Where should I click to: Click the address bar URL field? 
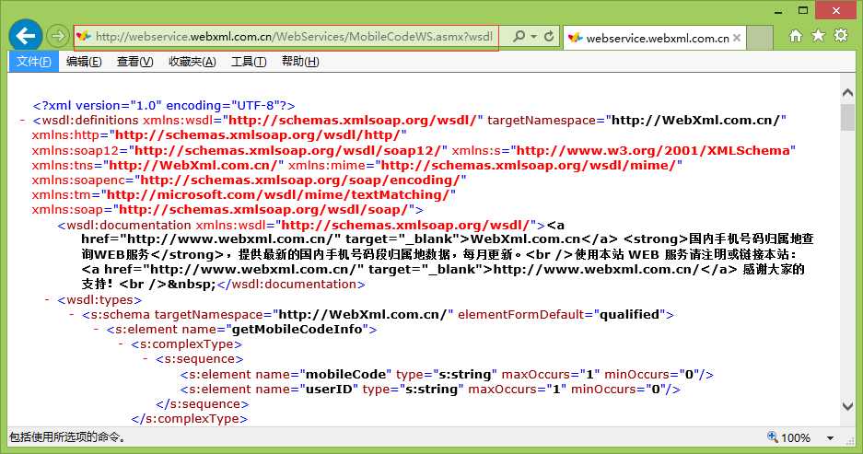(294, 37)
